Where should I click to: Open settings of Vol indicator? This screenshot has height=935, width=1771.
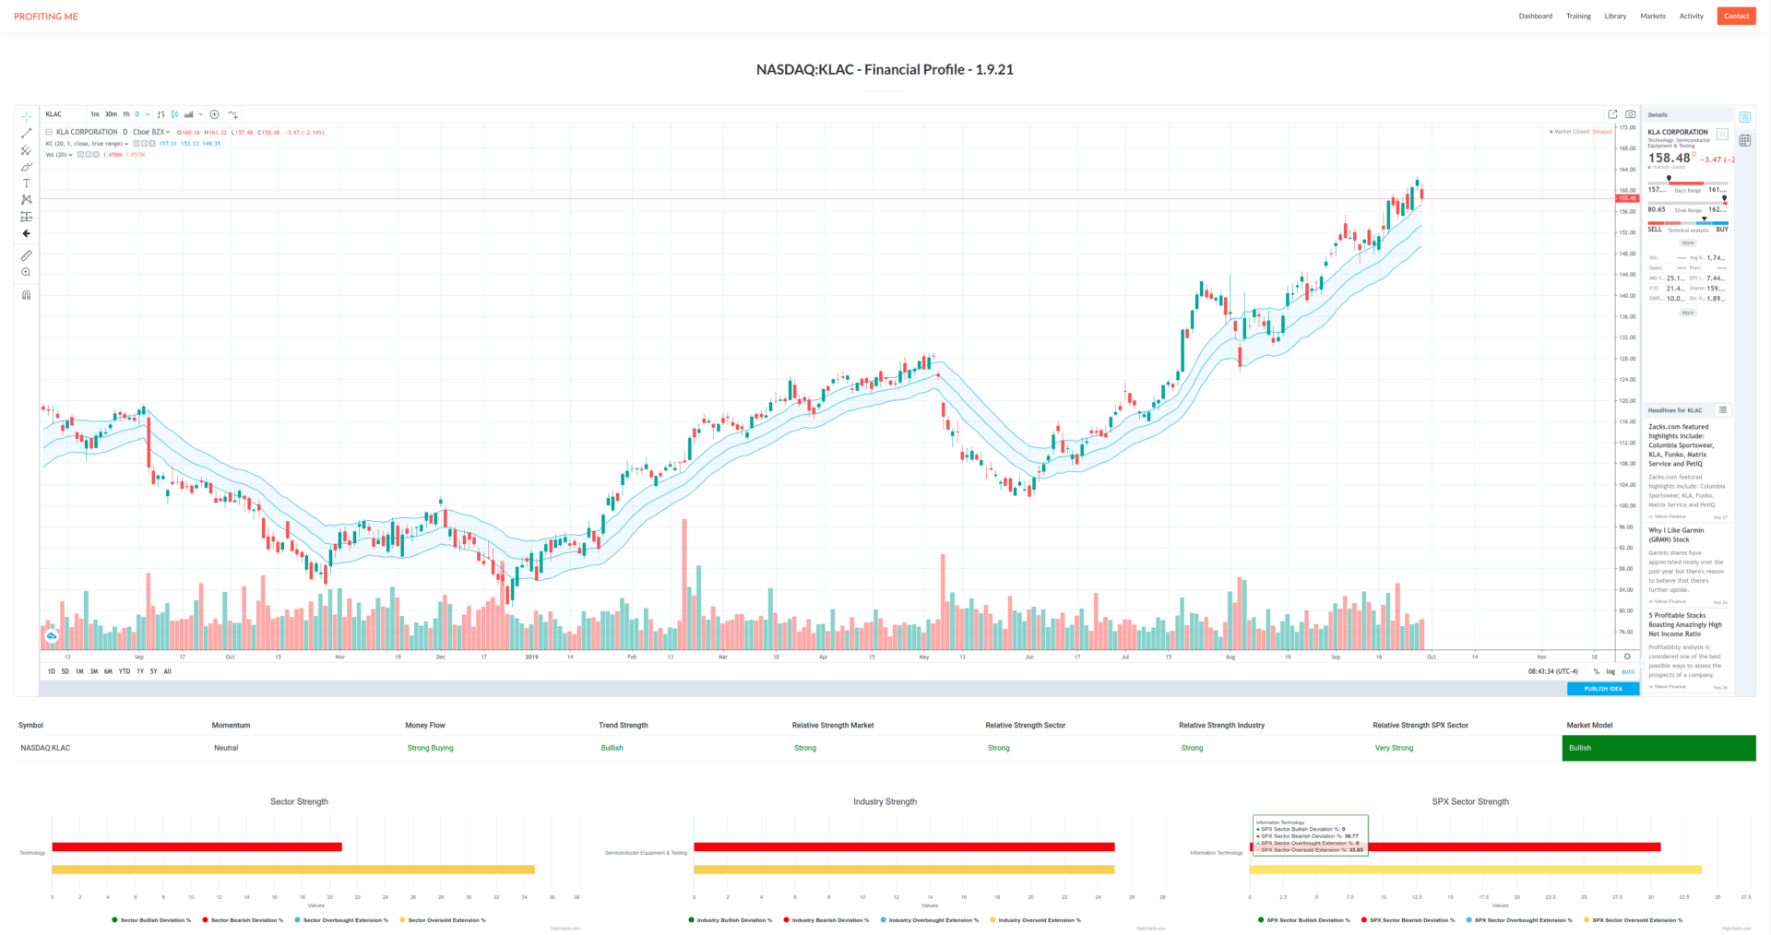click(89, 155)
